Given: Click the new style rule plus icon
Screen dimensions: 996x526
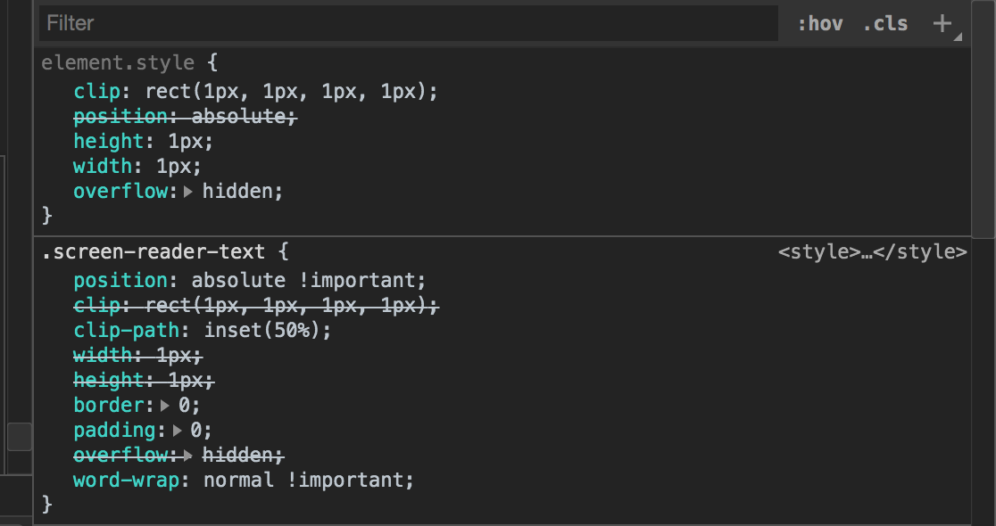Looking at the screenshot, I should tap(942, 24).
